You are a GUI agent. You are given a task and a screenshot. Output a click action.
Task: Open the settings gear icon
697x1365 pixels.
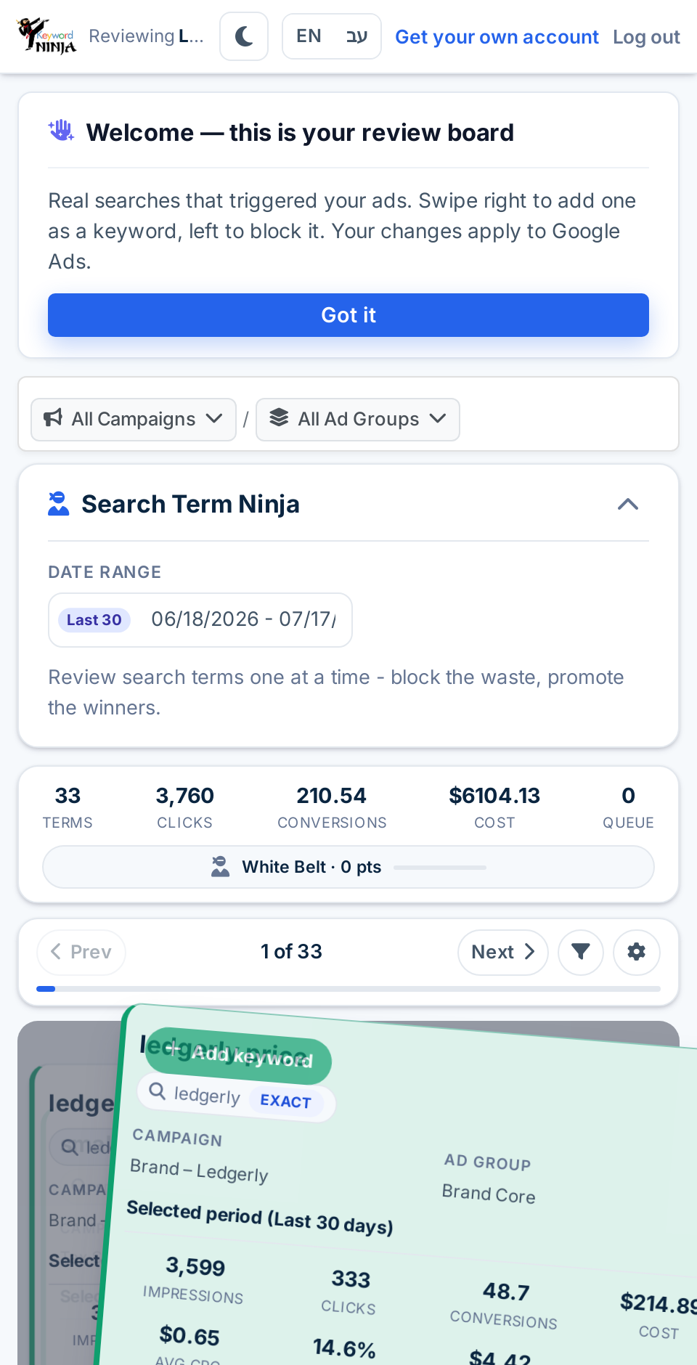[637, 952]
